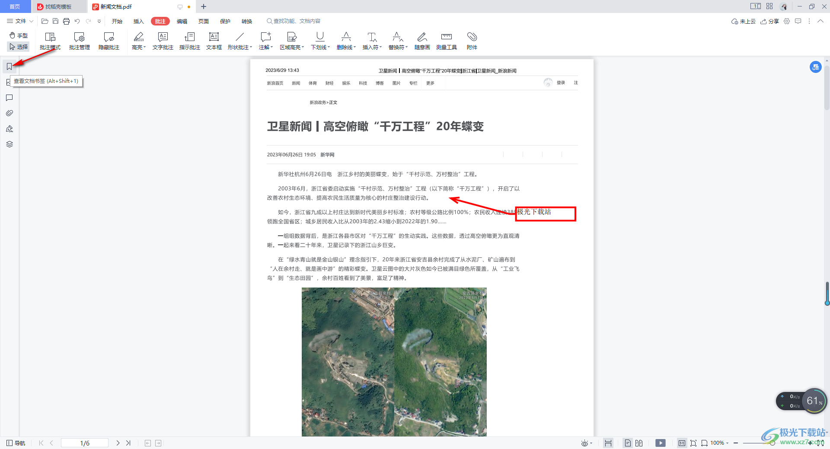Switch to the 页面 ribbon tab
This screenshot has width=830, height=449.
pyautogui.click(x=204, y=21)
